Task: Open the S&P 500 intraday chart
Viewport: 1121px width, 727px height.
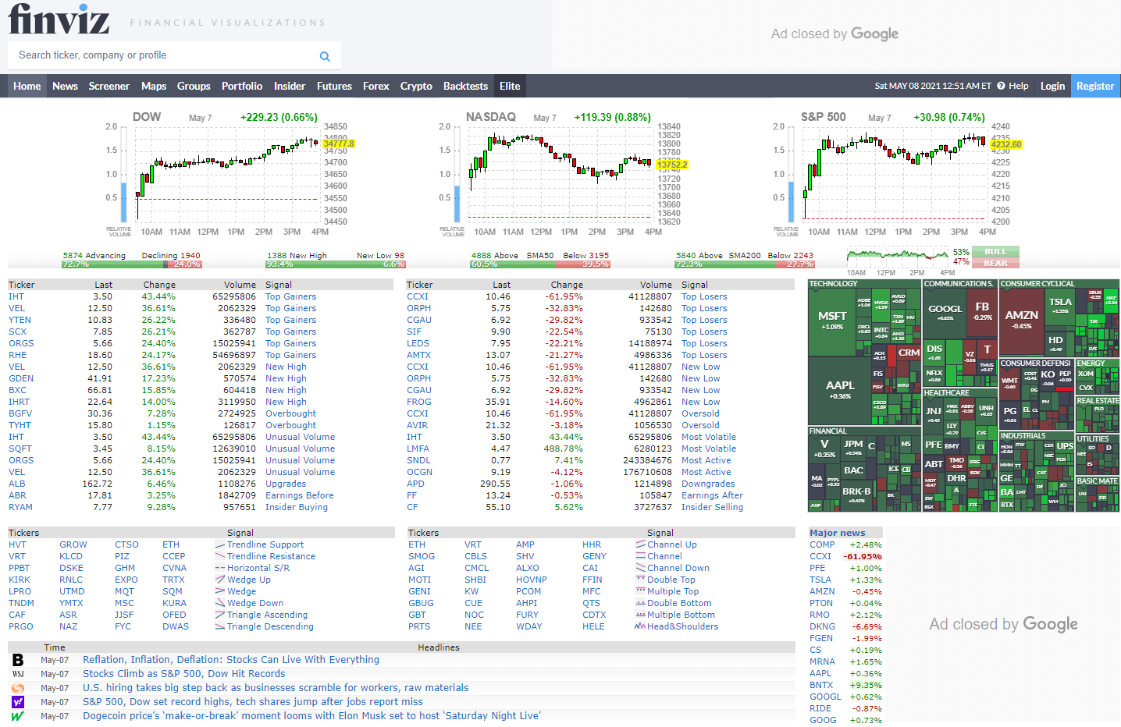Action: [x=898, y=174]
